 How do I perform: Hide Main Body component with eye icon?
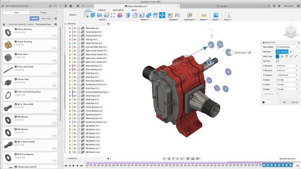pyautogui.click(x=75, y=28)
